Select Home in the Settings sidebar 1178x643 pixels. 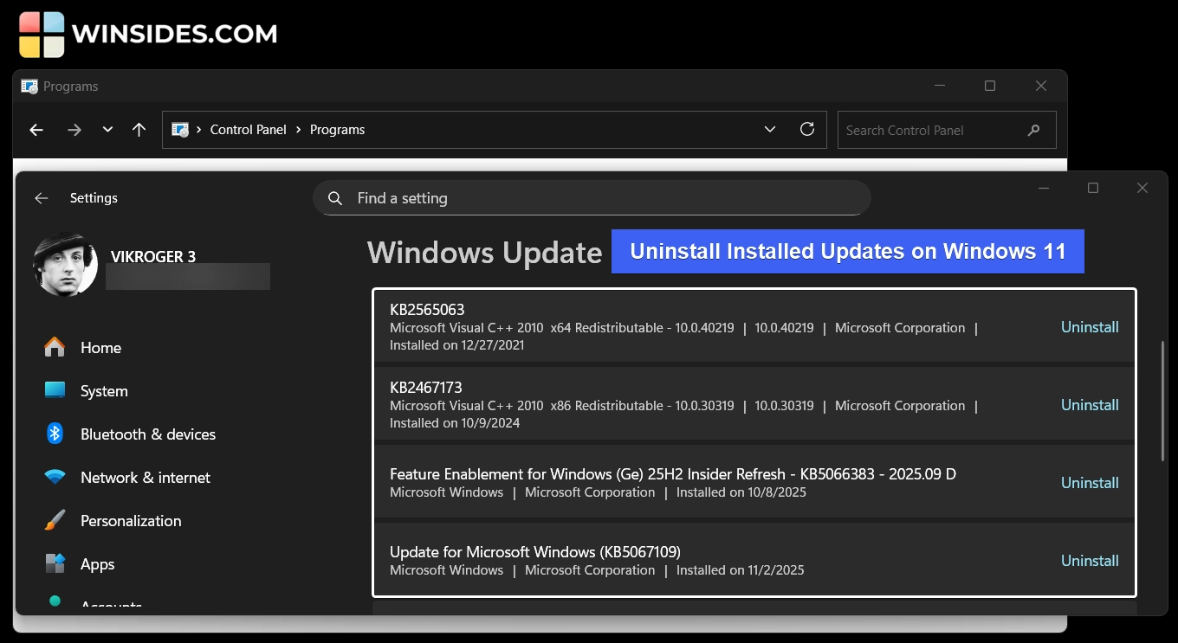coord(100,347)
